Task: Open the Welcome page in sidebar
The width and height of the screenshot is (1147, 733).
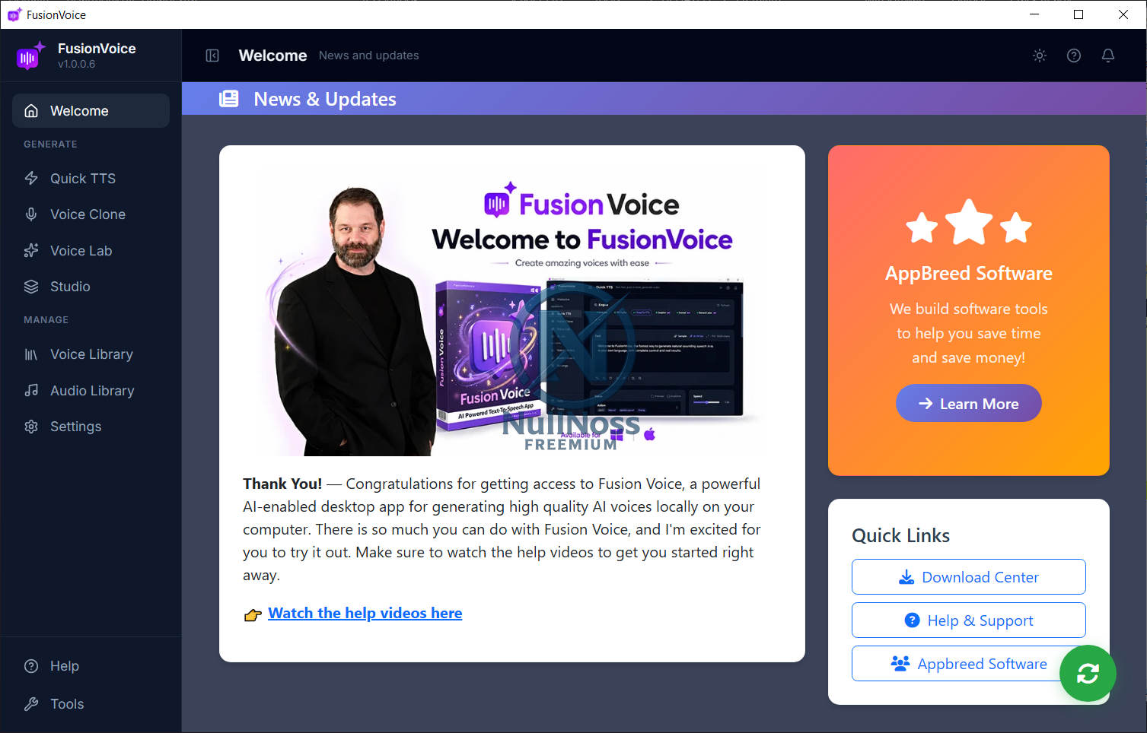Action: coord(91,111)
